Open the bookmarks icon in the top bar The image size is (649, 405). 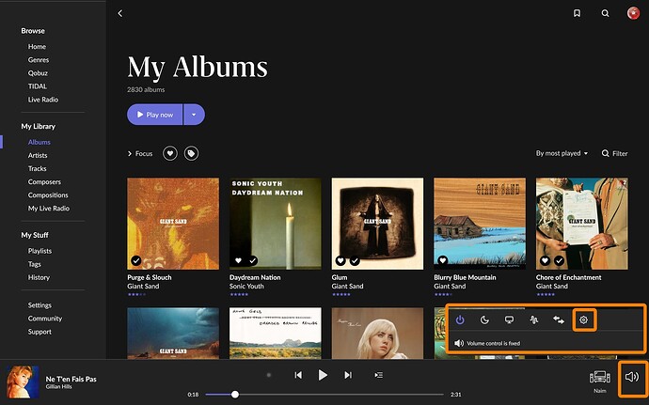coord(577,13)
